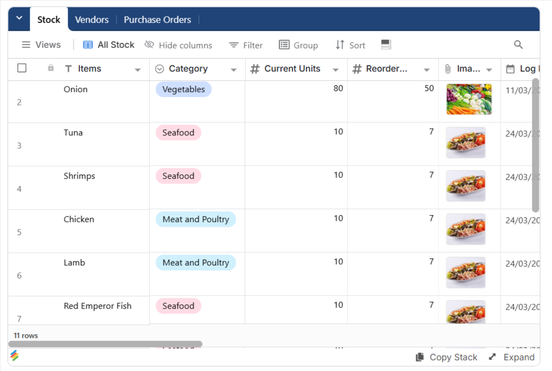
Task: Click the horizontal scrollbar thumb
Action: tap(105, 343)
